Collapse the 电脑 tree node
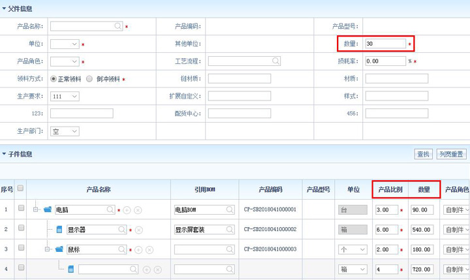 coord(37,210)
